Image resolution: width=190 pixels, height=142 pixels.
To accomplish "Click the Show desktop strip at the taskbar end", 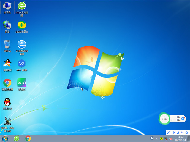I will [x=189, y=138].
